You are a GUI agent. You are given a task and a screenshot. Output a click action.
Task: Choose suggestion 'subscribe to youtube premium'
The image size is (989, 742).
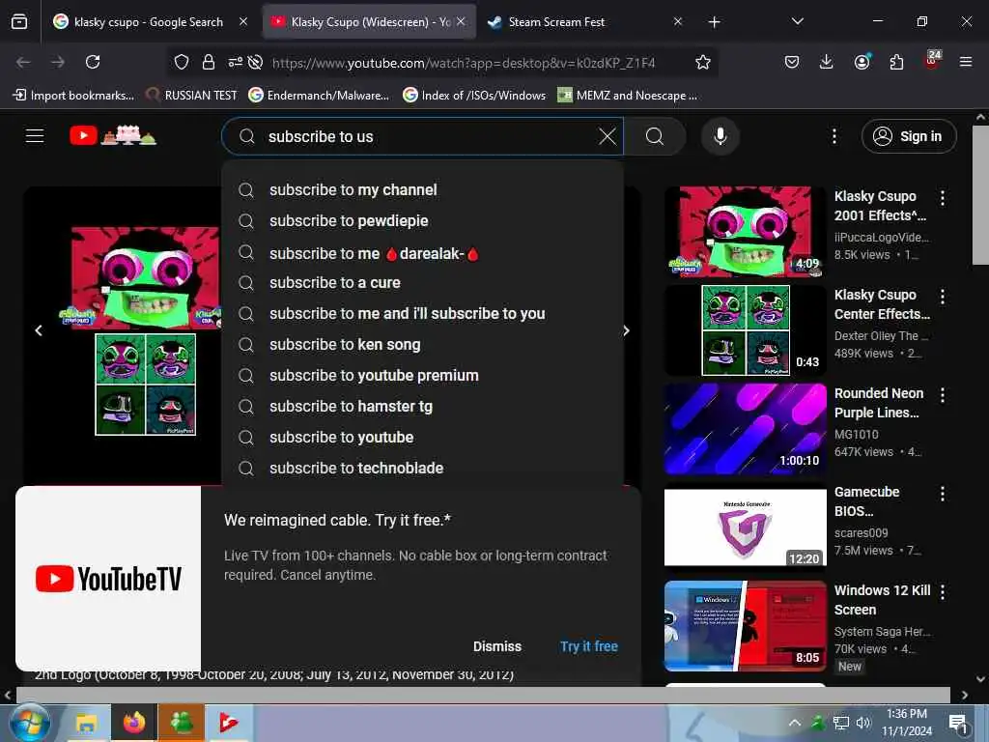click(423, 376)
